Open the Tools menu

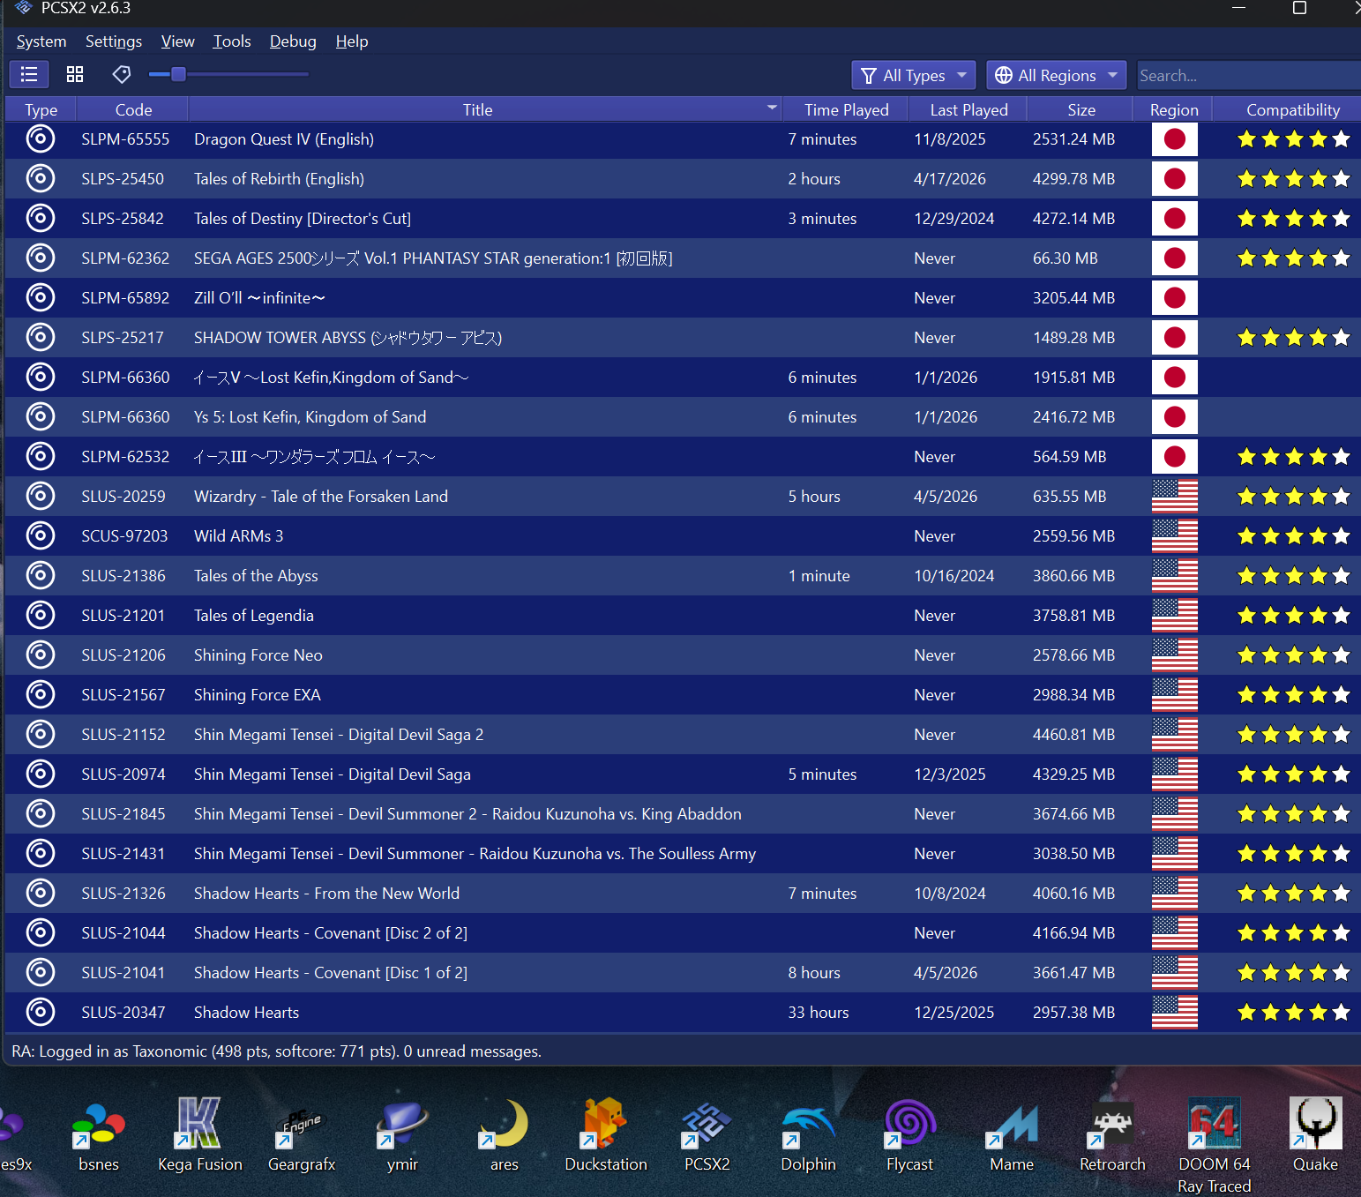point(232,41)
